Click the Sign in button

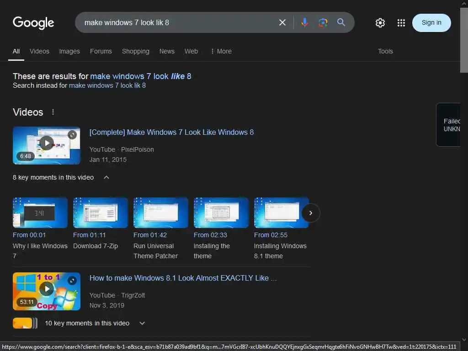[431, 23]
